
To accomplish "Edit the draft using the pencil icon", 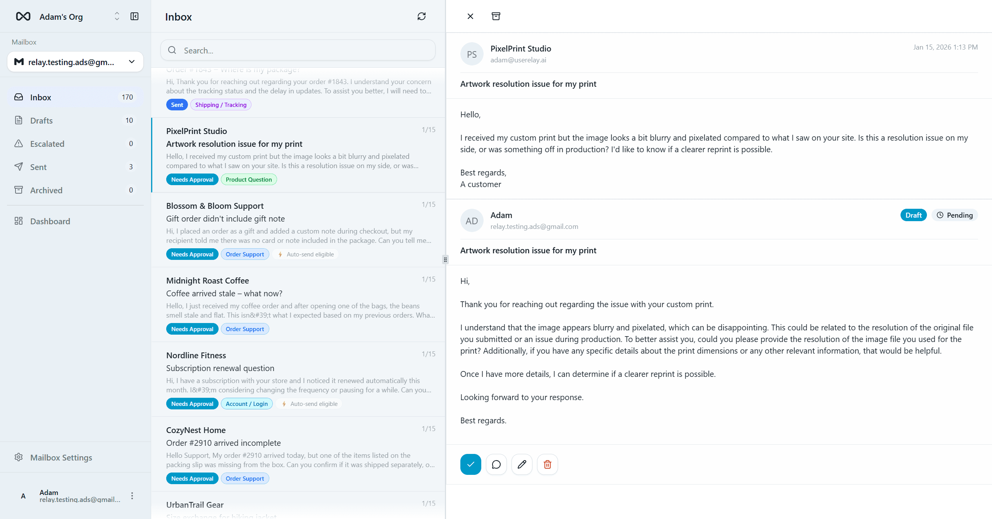I will (x=521, y=464).
